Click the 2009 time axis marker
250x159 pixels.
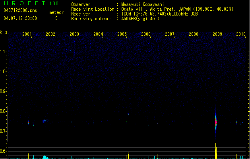click(217, 34)
